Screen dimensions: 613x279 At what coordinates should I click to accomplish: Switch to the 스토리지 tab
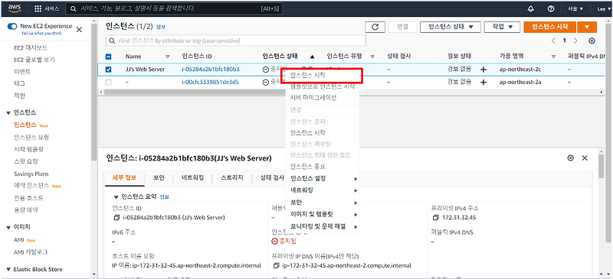232,177
